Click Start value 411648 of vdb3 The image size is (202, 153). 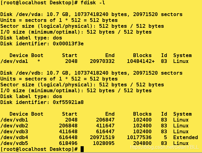(68, 132)
